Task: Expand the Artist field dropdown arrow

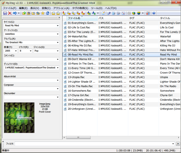Action: click(57, 34)
